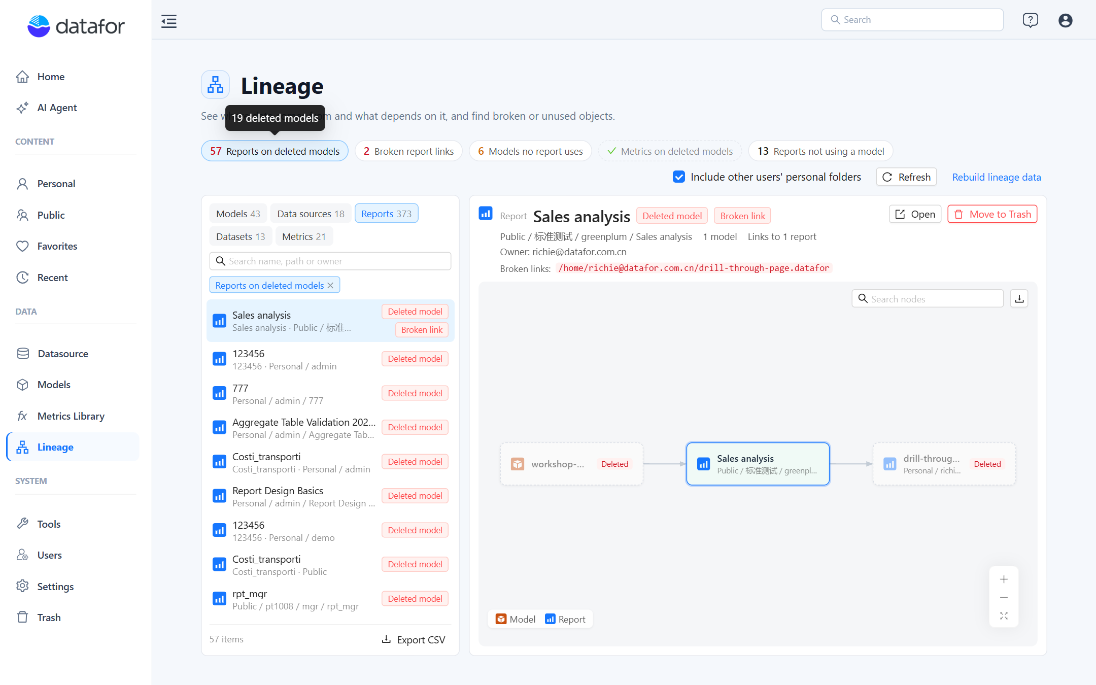Switch to Metrics 21 tab
Image resolution: width=1096 pixels, height=685 pixels.
pyautogui.click(x=304, y=236)
